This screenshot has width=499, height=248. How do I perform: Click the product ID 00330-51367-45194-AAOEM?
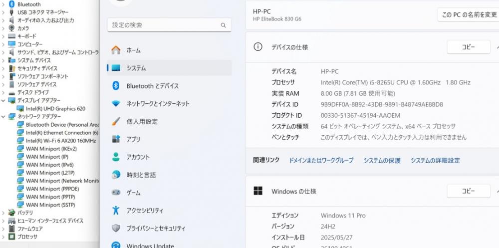(360, 115)
